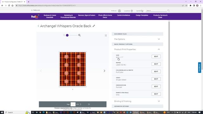Click the edit pencil beside document title
This screenshot has height=114, width=203.
(x=94, y=26)
